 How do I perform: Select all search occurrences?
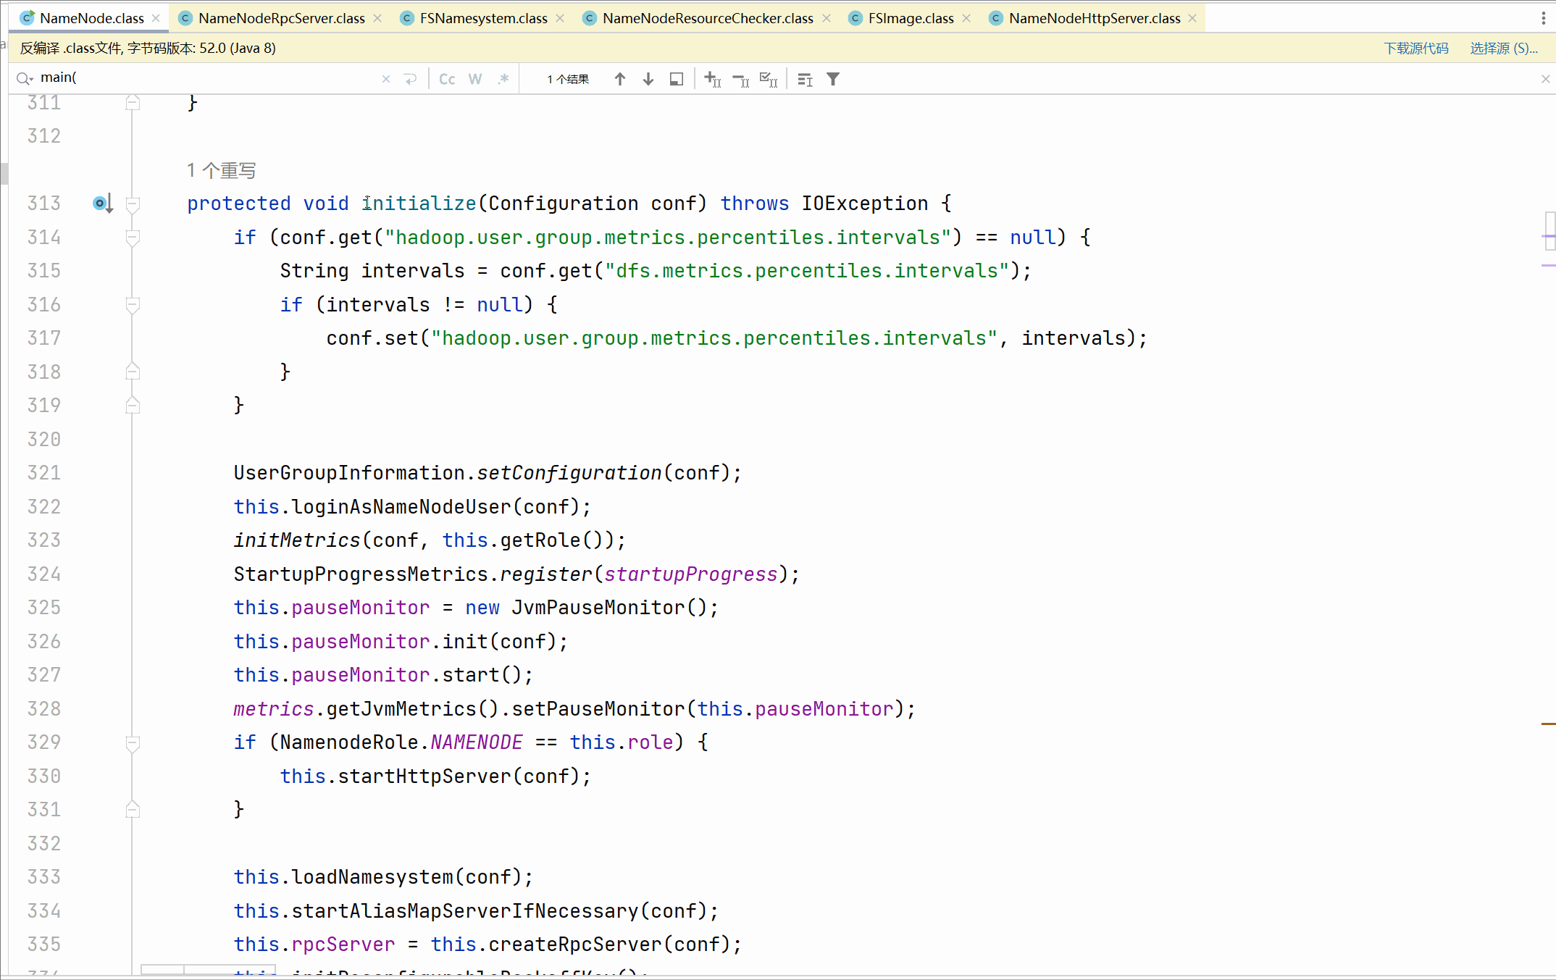(769, 79)
